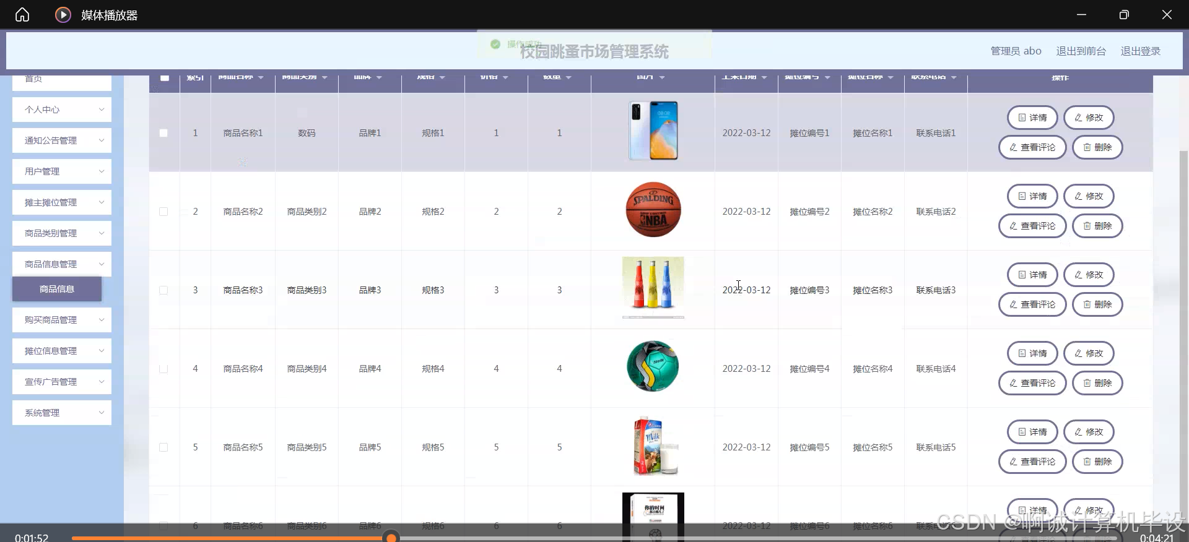Seek using the video progress slider knob

click(391, 537)
